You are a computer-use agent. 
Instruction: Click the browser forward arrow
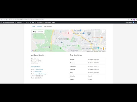[4, 20]
